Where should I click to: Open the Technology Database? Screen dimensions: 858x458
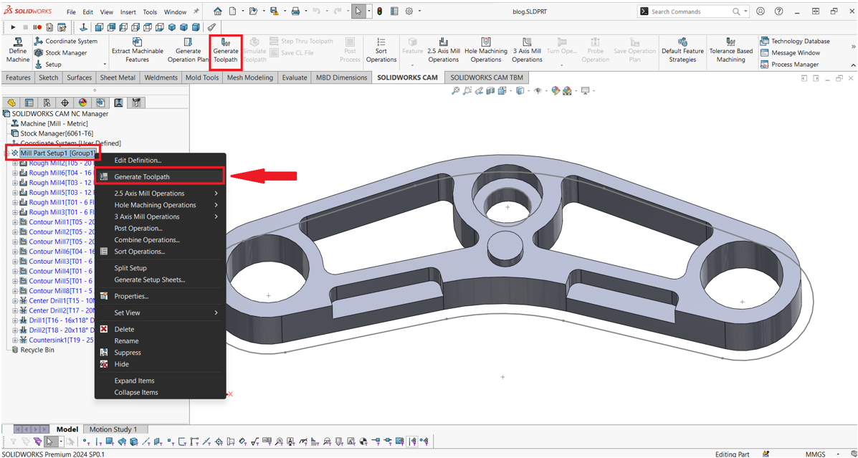click(x=794, y=42)
